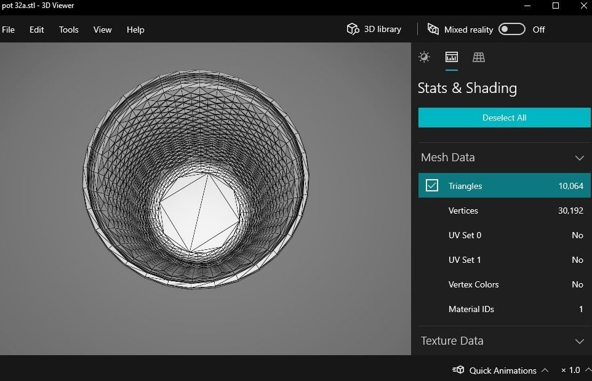This screenshot has height=381, width=592.
Task: Expand the Quick Animations panel arrow
Action: tap(545, 370)
